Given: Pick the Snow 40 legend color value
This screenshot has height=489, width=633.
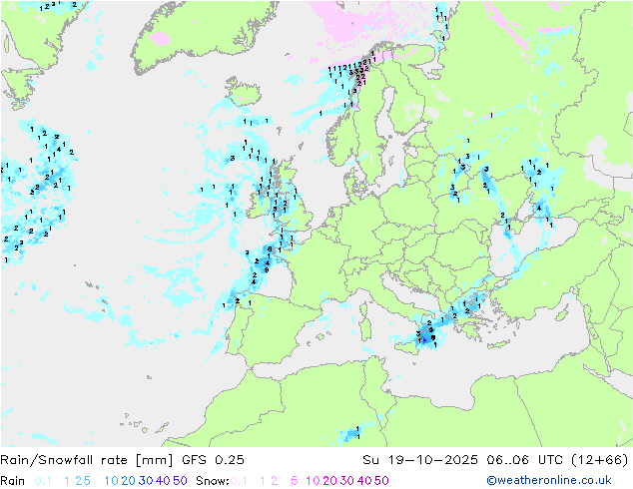Looking at the screenshot, I should tap(364, 481).
